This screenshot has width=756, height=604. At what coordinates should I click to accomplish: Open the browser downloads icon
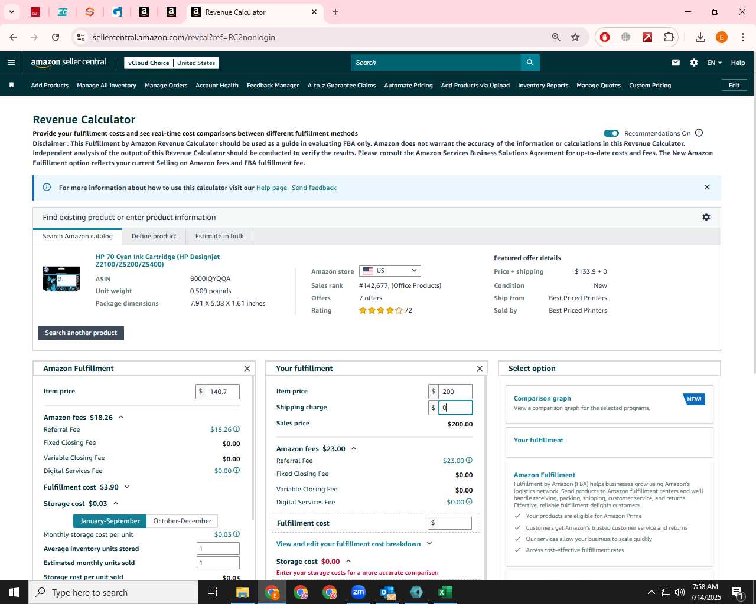[700, 37]
